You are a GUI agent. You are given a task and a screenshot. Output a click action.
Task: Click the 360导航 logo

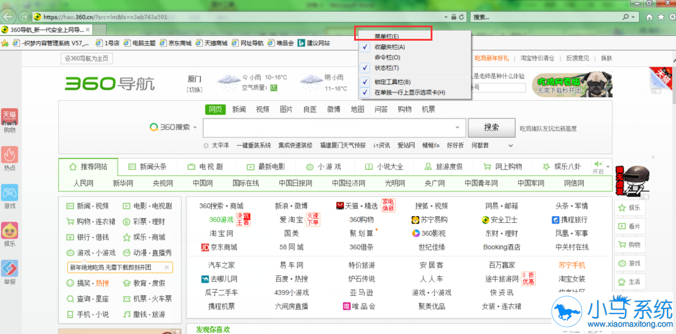(x=109, y=84)
